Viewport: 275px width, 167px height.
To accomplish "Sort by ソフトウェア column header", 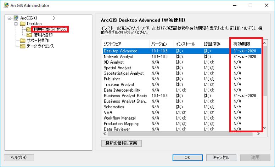I will coord(125,44).
